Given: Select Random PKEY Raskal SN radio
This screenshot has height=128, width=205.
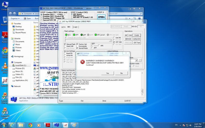Looking at the screenshot, I should point(42,16).
